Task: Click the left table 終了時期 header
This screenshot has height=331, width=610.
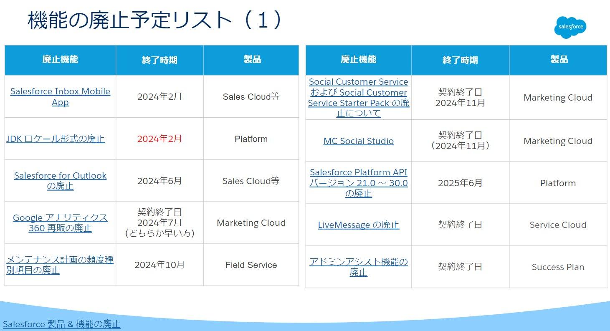Action: coord(159,60)
